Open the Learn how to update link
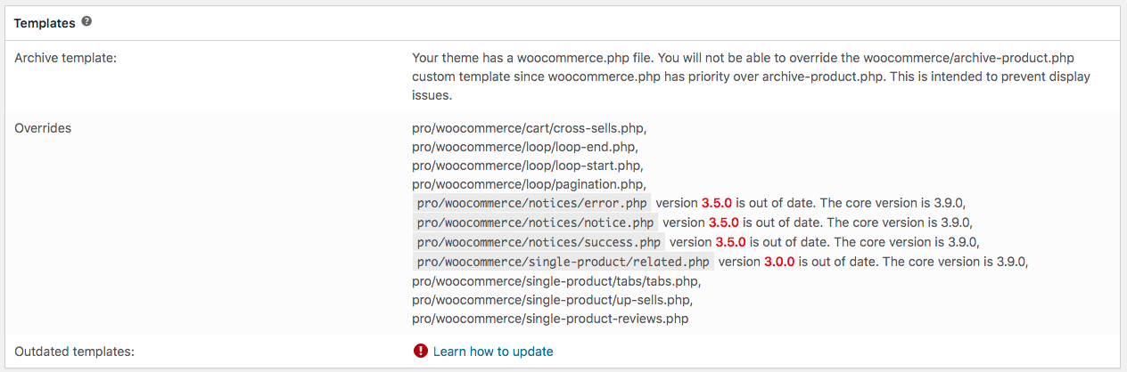Image resolution: width=1127 pixels, height=372 pixels. pos(493,352)
